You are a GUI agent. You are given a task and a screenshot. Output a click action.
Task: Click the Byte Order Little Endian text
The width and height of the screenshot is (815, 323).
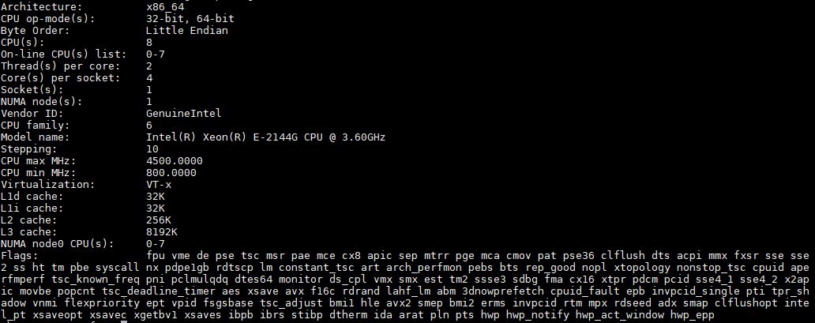click(x=187, y=31)
